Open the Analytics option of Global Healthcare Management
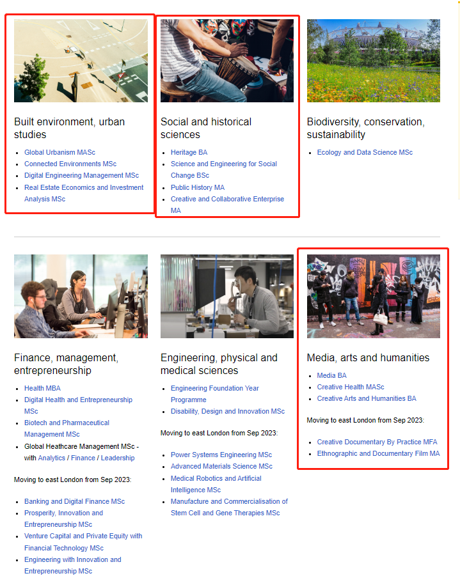 pos(52,458)
